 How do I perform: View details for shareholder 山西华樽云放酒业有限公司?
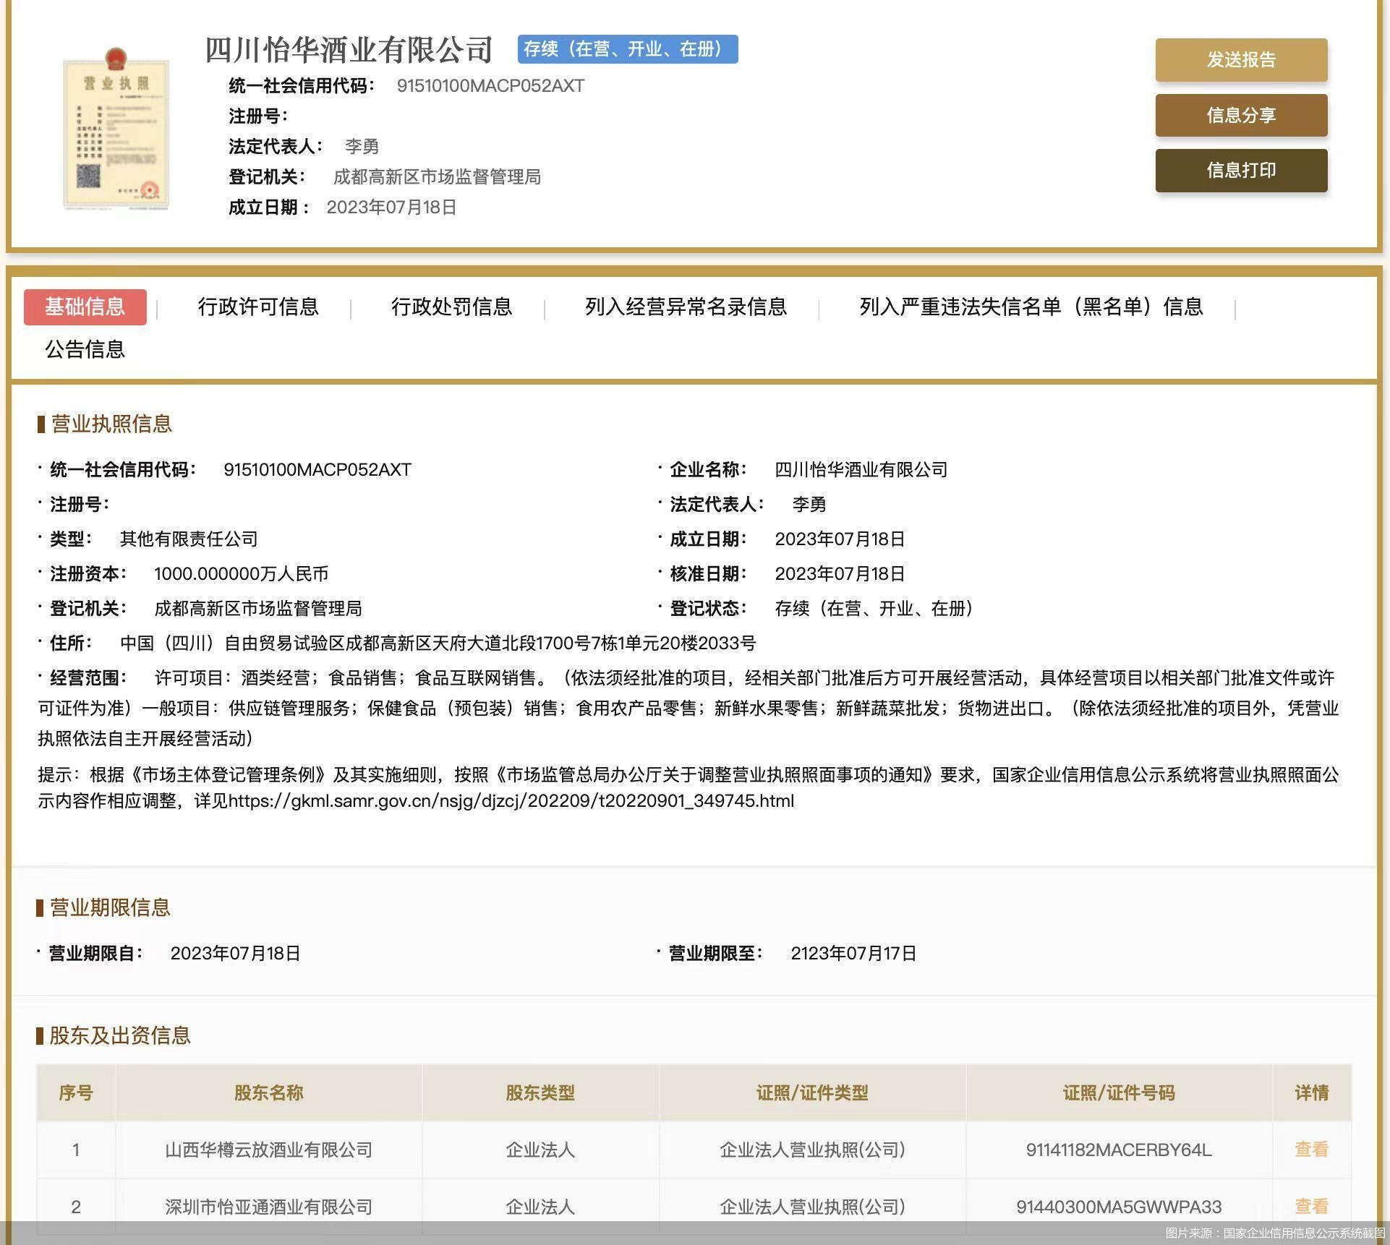point(1311,1150)
